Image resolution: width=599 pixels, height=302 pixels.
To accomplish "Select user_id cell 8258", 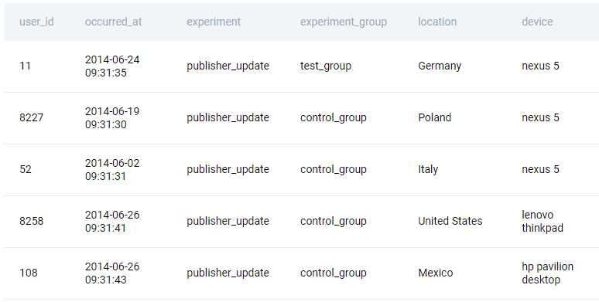I will click(x=31, y=221).
